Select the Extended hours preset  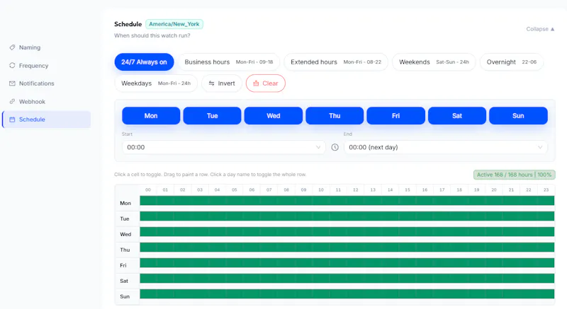tap(336, 62)
